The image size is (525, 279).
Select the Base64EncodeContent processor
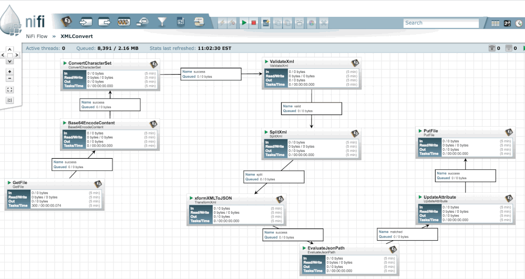coord(110,135)
